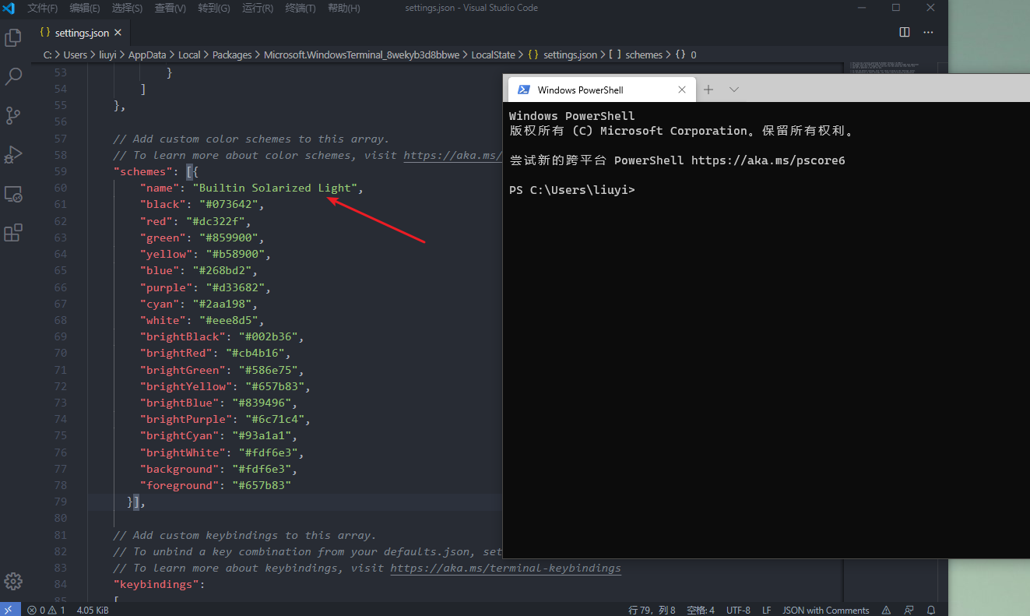Screen dimensions: 1030x616
Task: Open the 选择(S) menu
Action: click(x=127, y=8)
